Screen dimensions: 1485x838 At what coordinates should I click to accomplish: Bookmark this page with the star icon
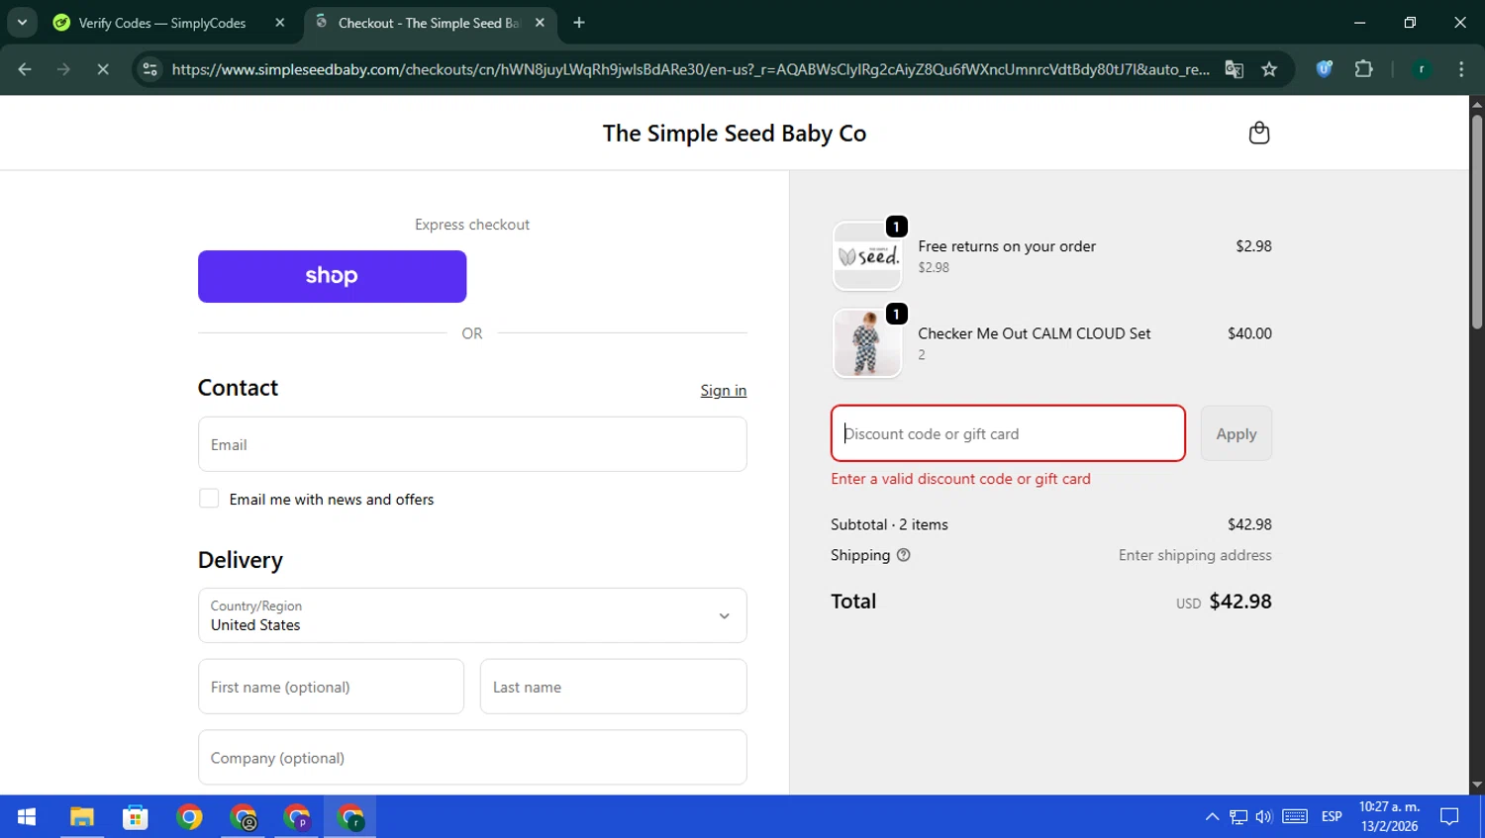[x=1269, y=69]
